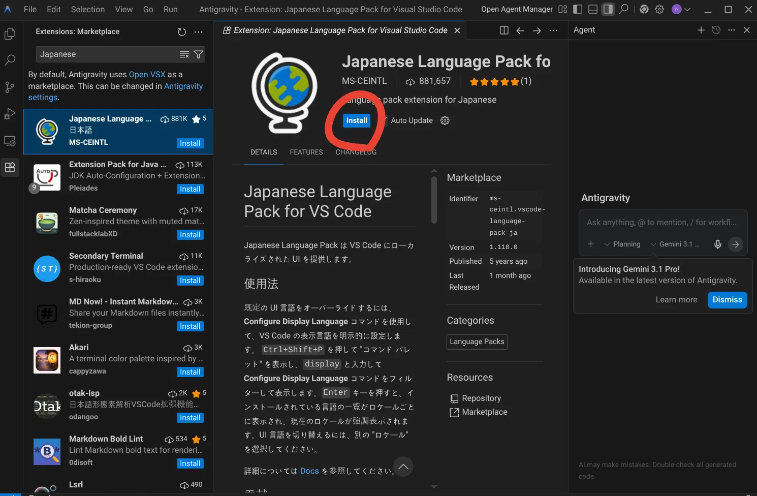Open the Explorer view in activity bar

(x=10, y=34)
